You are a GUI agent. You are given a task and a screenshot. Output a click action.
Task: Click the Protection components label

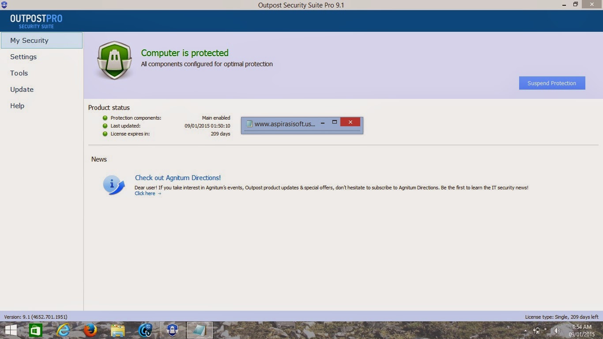[136, 118]
